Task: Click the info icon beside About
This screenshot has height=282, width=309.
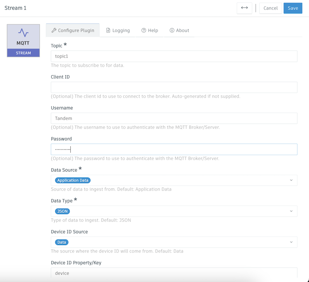Action: coord(172,30)
